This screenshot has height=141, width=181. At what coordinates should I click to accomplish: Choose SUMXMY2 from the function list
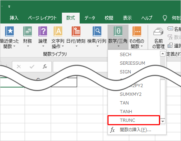(x=134, y=94)
